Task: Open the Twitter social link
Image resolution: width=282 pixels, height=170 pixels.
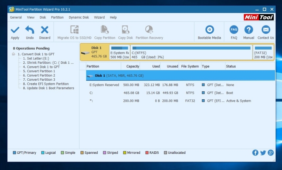Action: click(263, 153)
